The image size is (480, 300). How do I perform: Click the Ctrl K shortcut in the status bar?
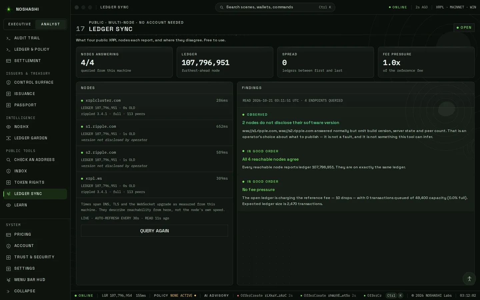[395, 295]
